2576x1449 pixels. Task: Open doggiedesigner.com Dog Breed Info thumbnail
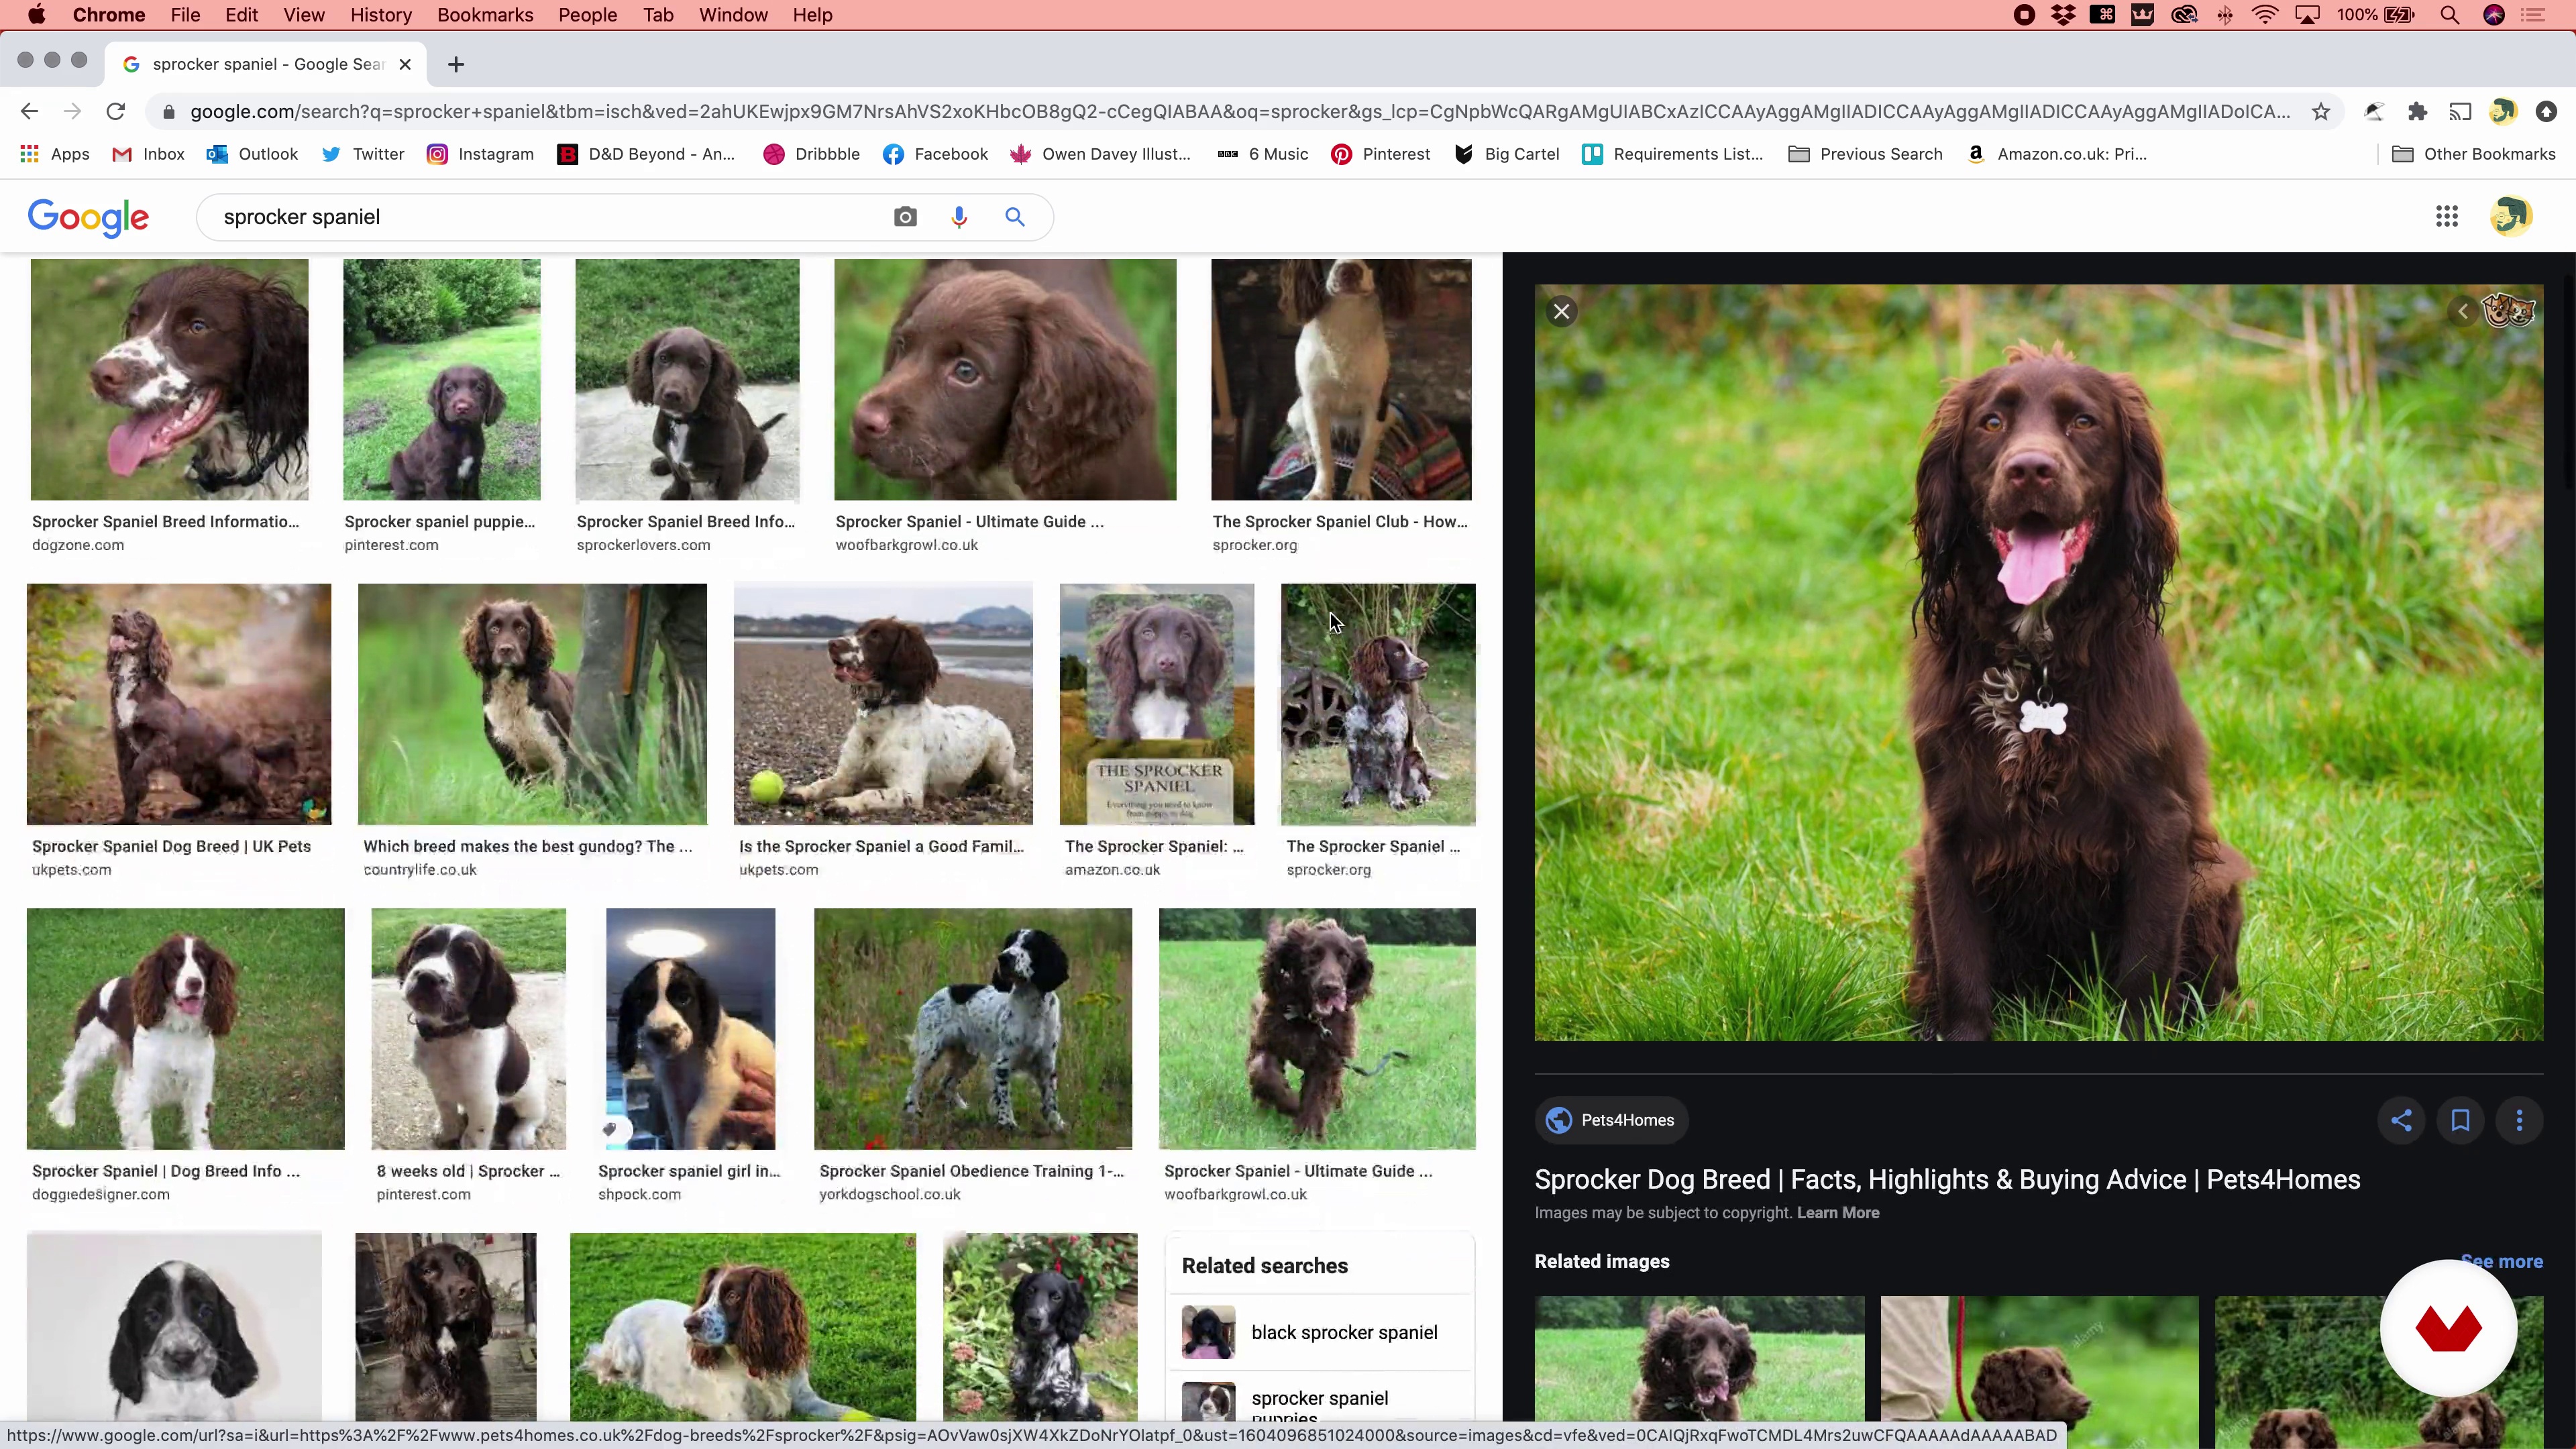click(x=185, y=1029)
